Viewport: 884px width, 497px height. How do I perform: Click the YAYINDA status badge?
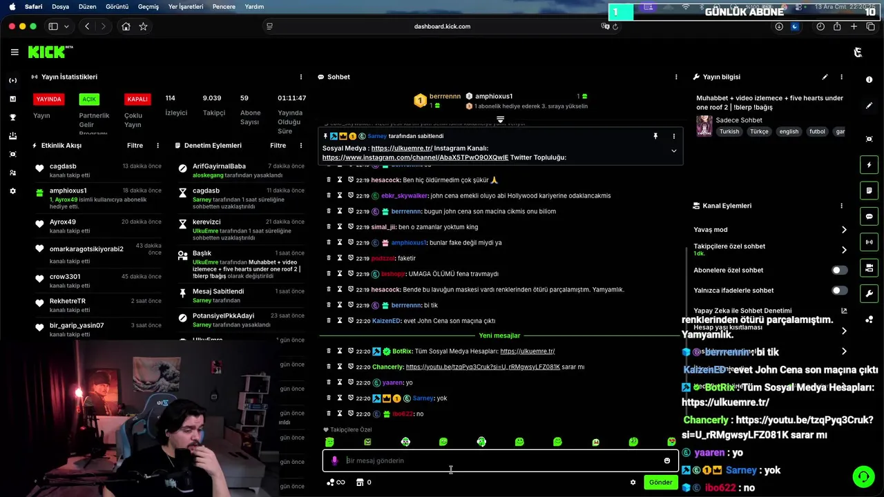49,99
